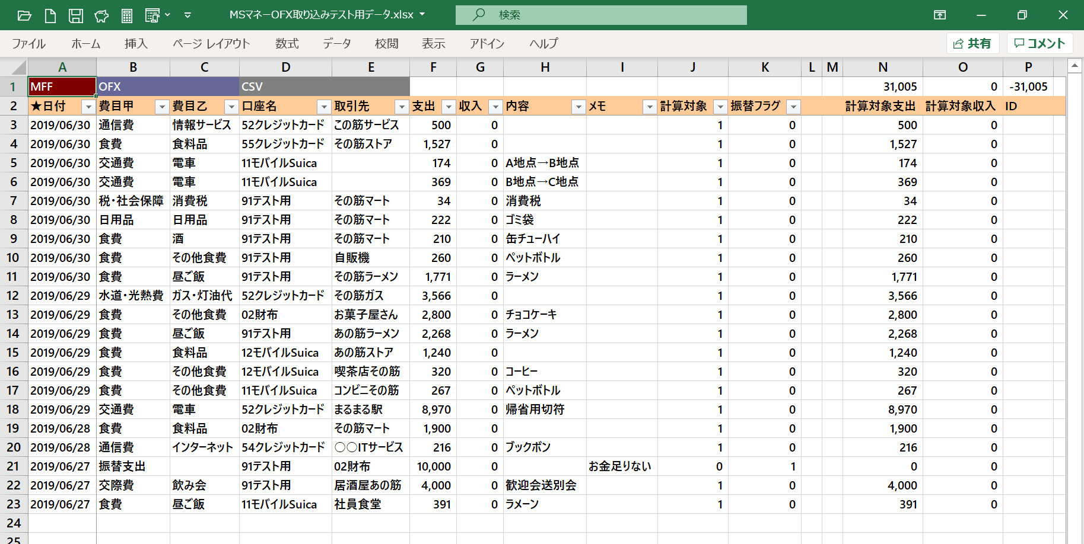Screen dimensions: 1084x544
Task: Click the ribbon display options icon
Action: click(x=940, y=15)
